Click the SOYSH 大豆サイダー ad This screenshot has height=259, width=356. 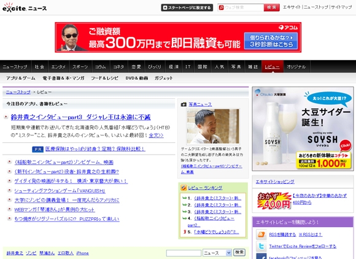click(x=303, y=129)
